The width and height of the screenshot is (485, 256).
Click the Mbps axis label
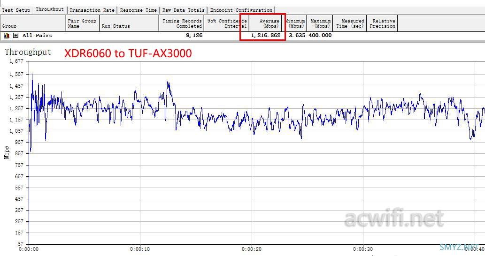pos(7,152)
